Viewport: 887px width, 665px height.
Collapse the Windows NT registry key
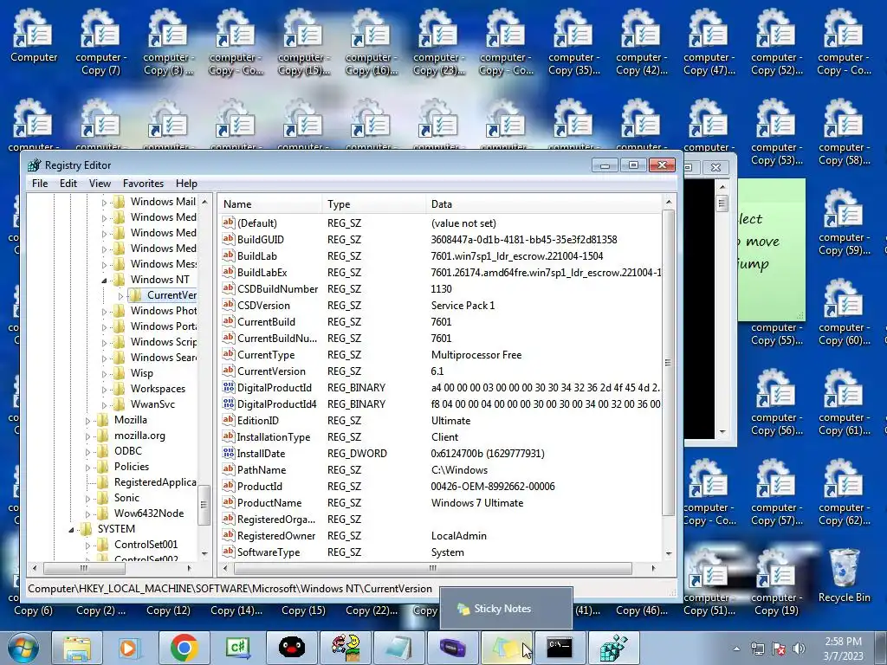point(104,280)
